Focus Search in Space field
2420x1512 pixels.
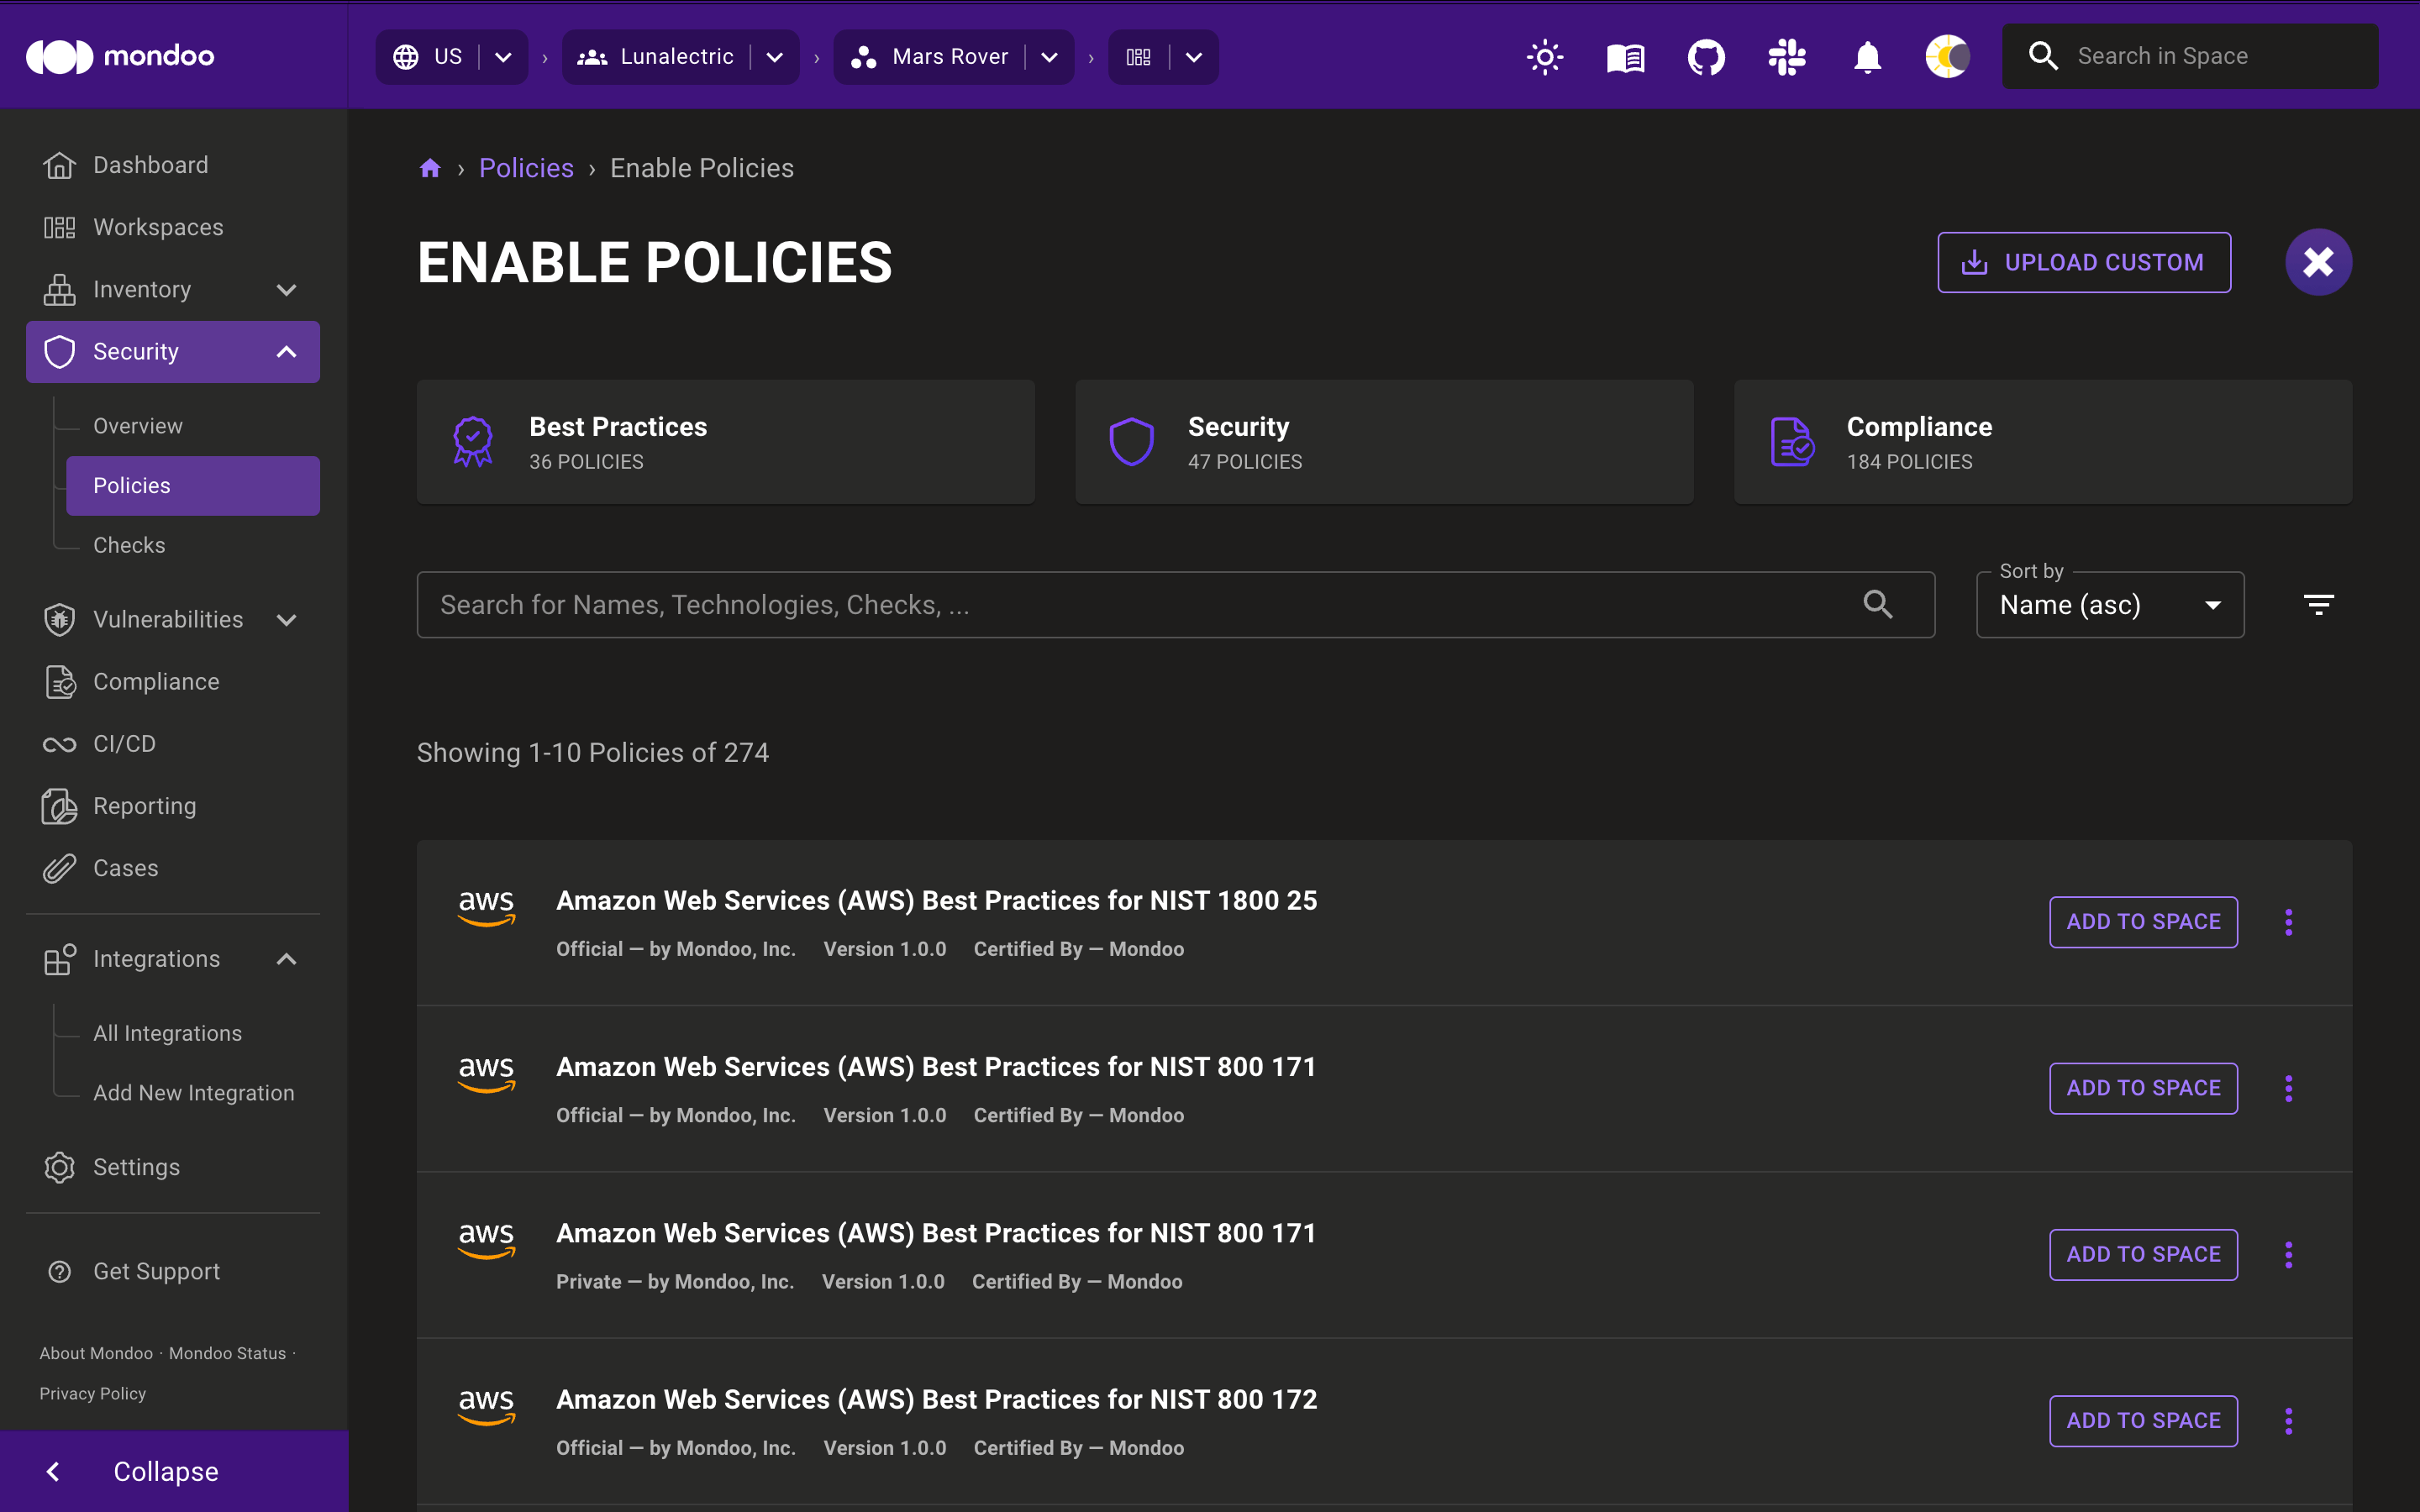[2190, 56]
